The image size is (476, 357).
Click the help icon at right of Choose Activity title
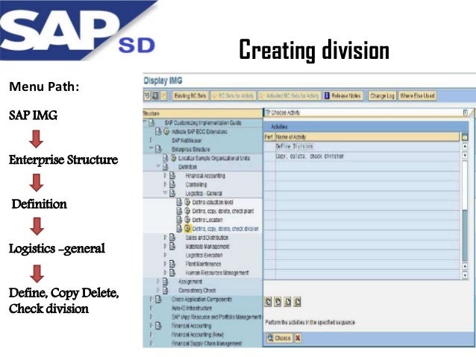point(466,113)
